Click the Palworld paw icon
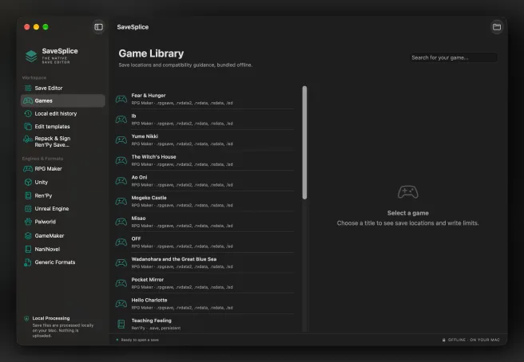This screenshot has height=362, width=524. click(28, 222)
